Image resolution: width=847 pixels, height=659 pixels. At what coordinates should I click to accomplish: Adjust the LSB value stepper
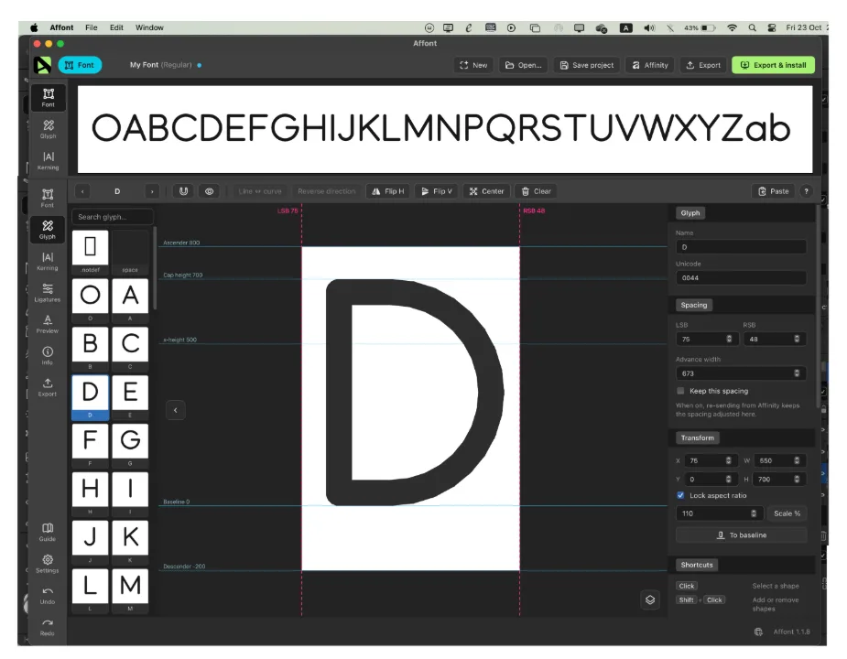coord(729,339)
